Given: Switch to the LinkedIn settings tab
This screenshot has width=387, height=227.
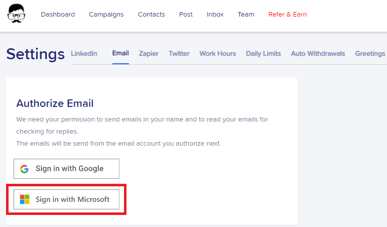Looking at the screenshot, I should 84,53.
